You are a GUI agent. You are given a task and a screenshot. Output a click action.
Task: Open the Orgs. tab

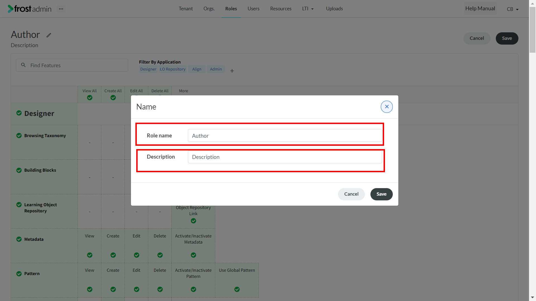tap(209, 9)
